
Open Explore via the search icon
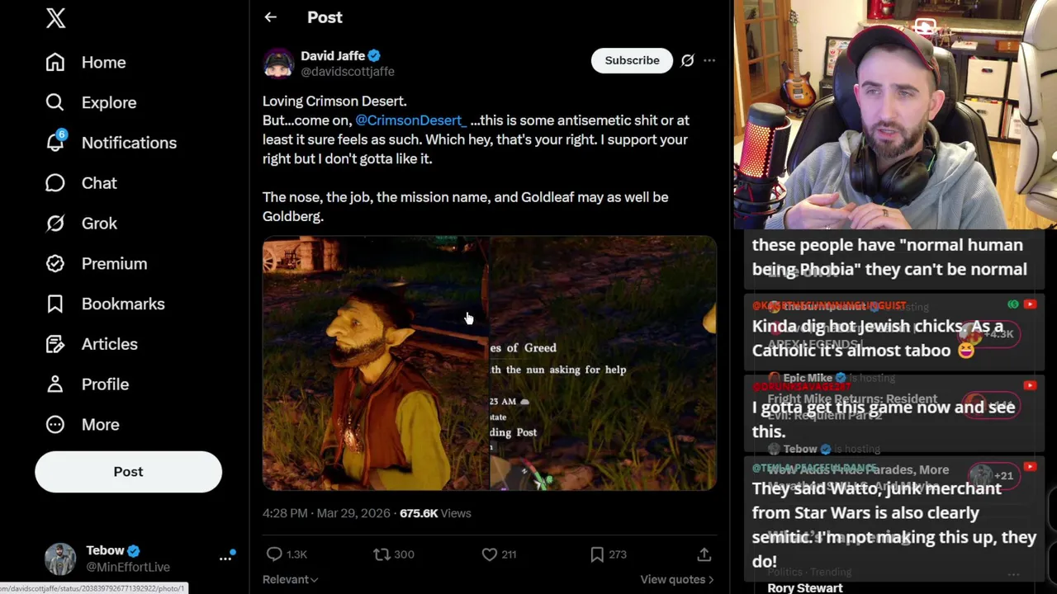[x=55, y=102]
